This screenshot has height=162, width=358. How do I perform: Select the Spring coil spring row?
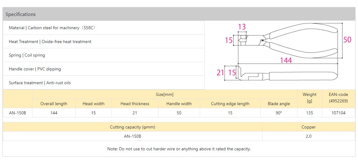[27, 55]
